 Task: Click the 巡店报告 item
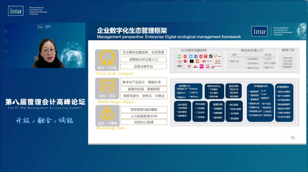[x=234, y=93]
